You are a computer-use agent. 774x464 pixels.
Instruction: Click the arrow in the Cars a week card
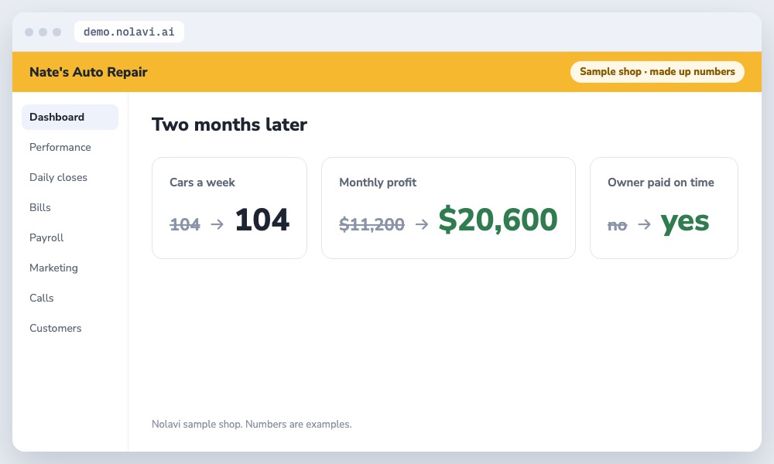(217, 224)
